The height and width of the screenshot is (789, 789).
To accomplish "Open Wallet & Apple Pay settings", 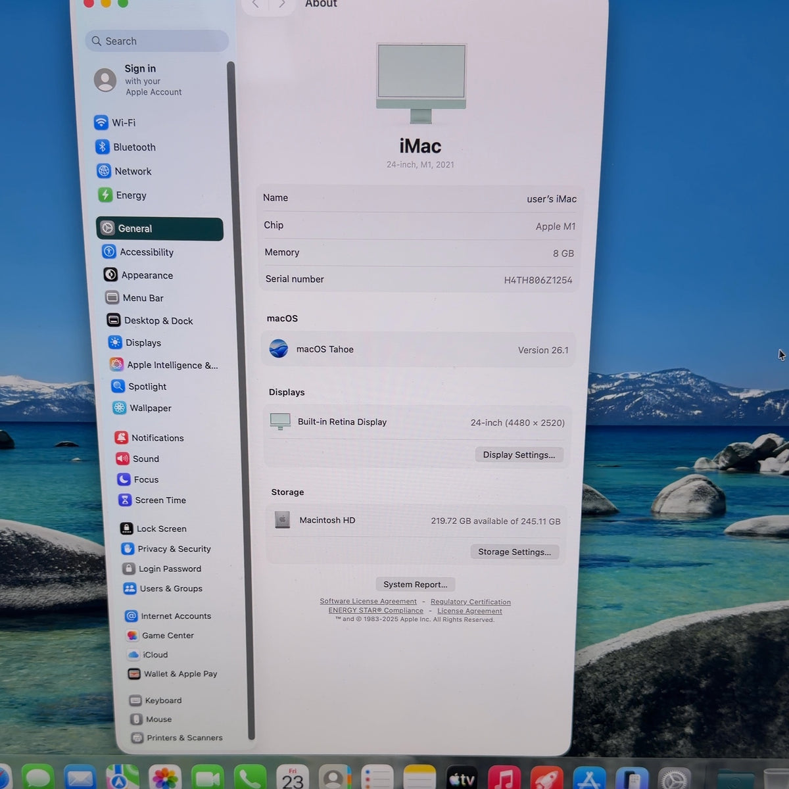I will click(173, 674).
